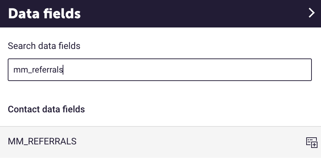Add MM_REFERRALS via the add-field icon
321x162 pixels.
click(311, 142)
